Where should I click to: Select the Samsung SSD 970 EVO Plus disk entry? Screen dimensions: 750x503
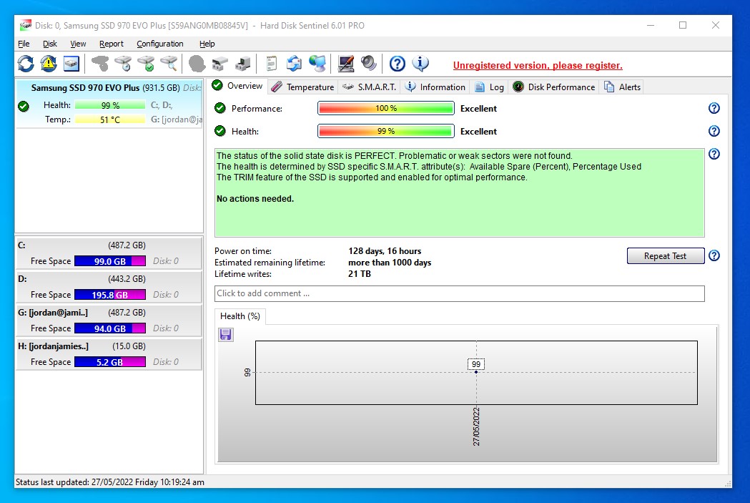pos(109,88)
